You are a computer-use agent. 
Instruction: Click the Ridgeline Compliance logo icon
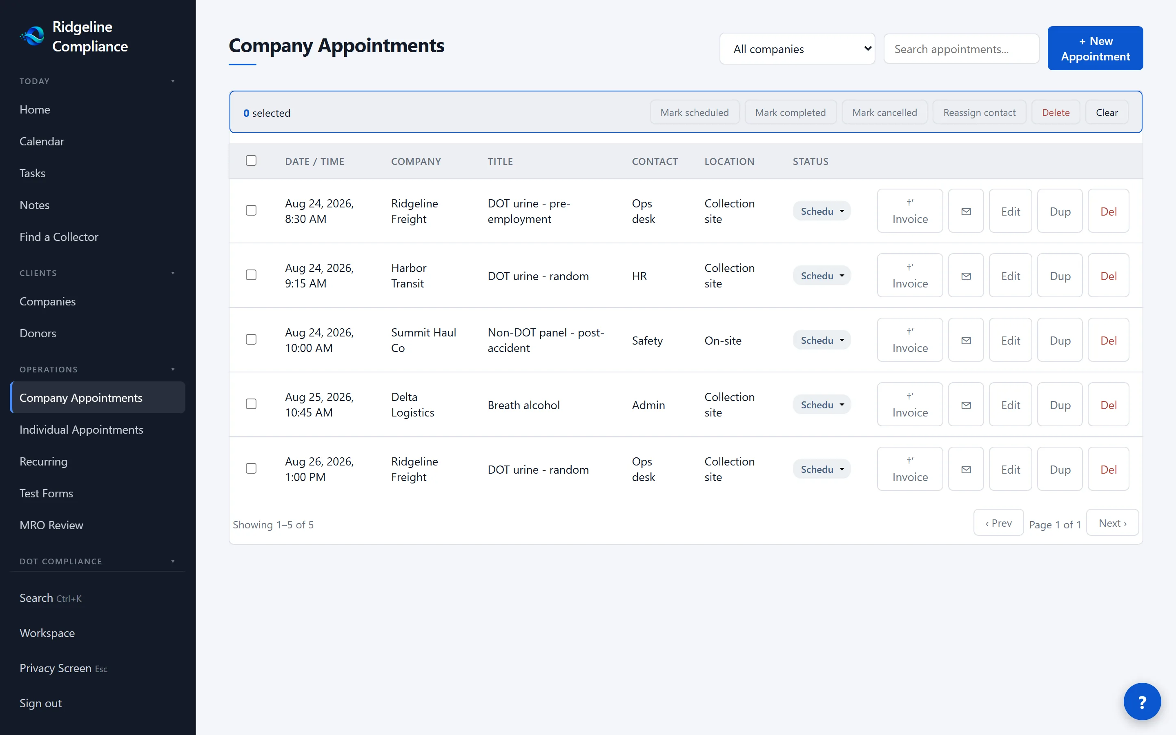click(32, 36)
